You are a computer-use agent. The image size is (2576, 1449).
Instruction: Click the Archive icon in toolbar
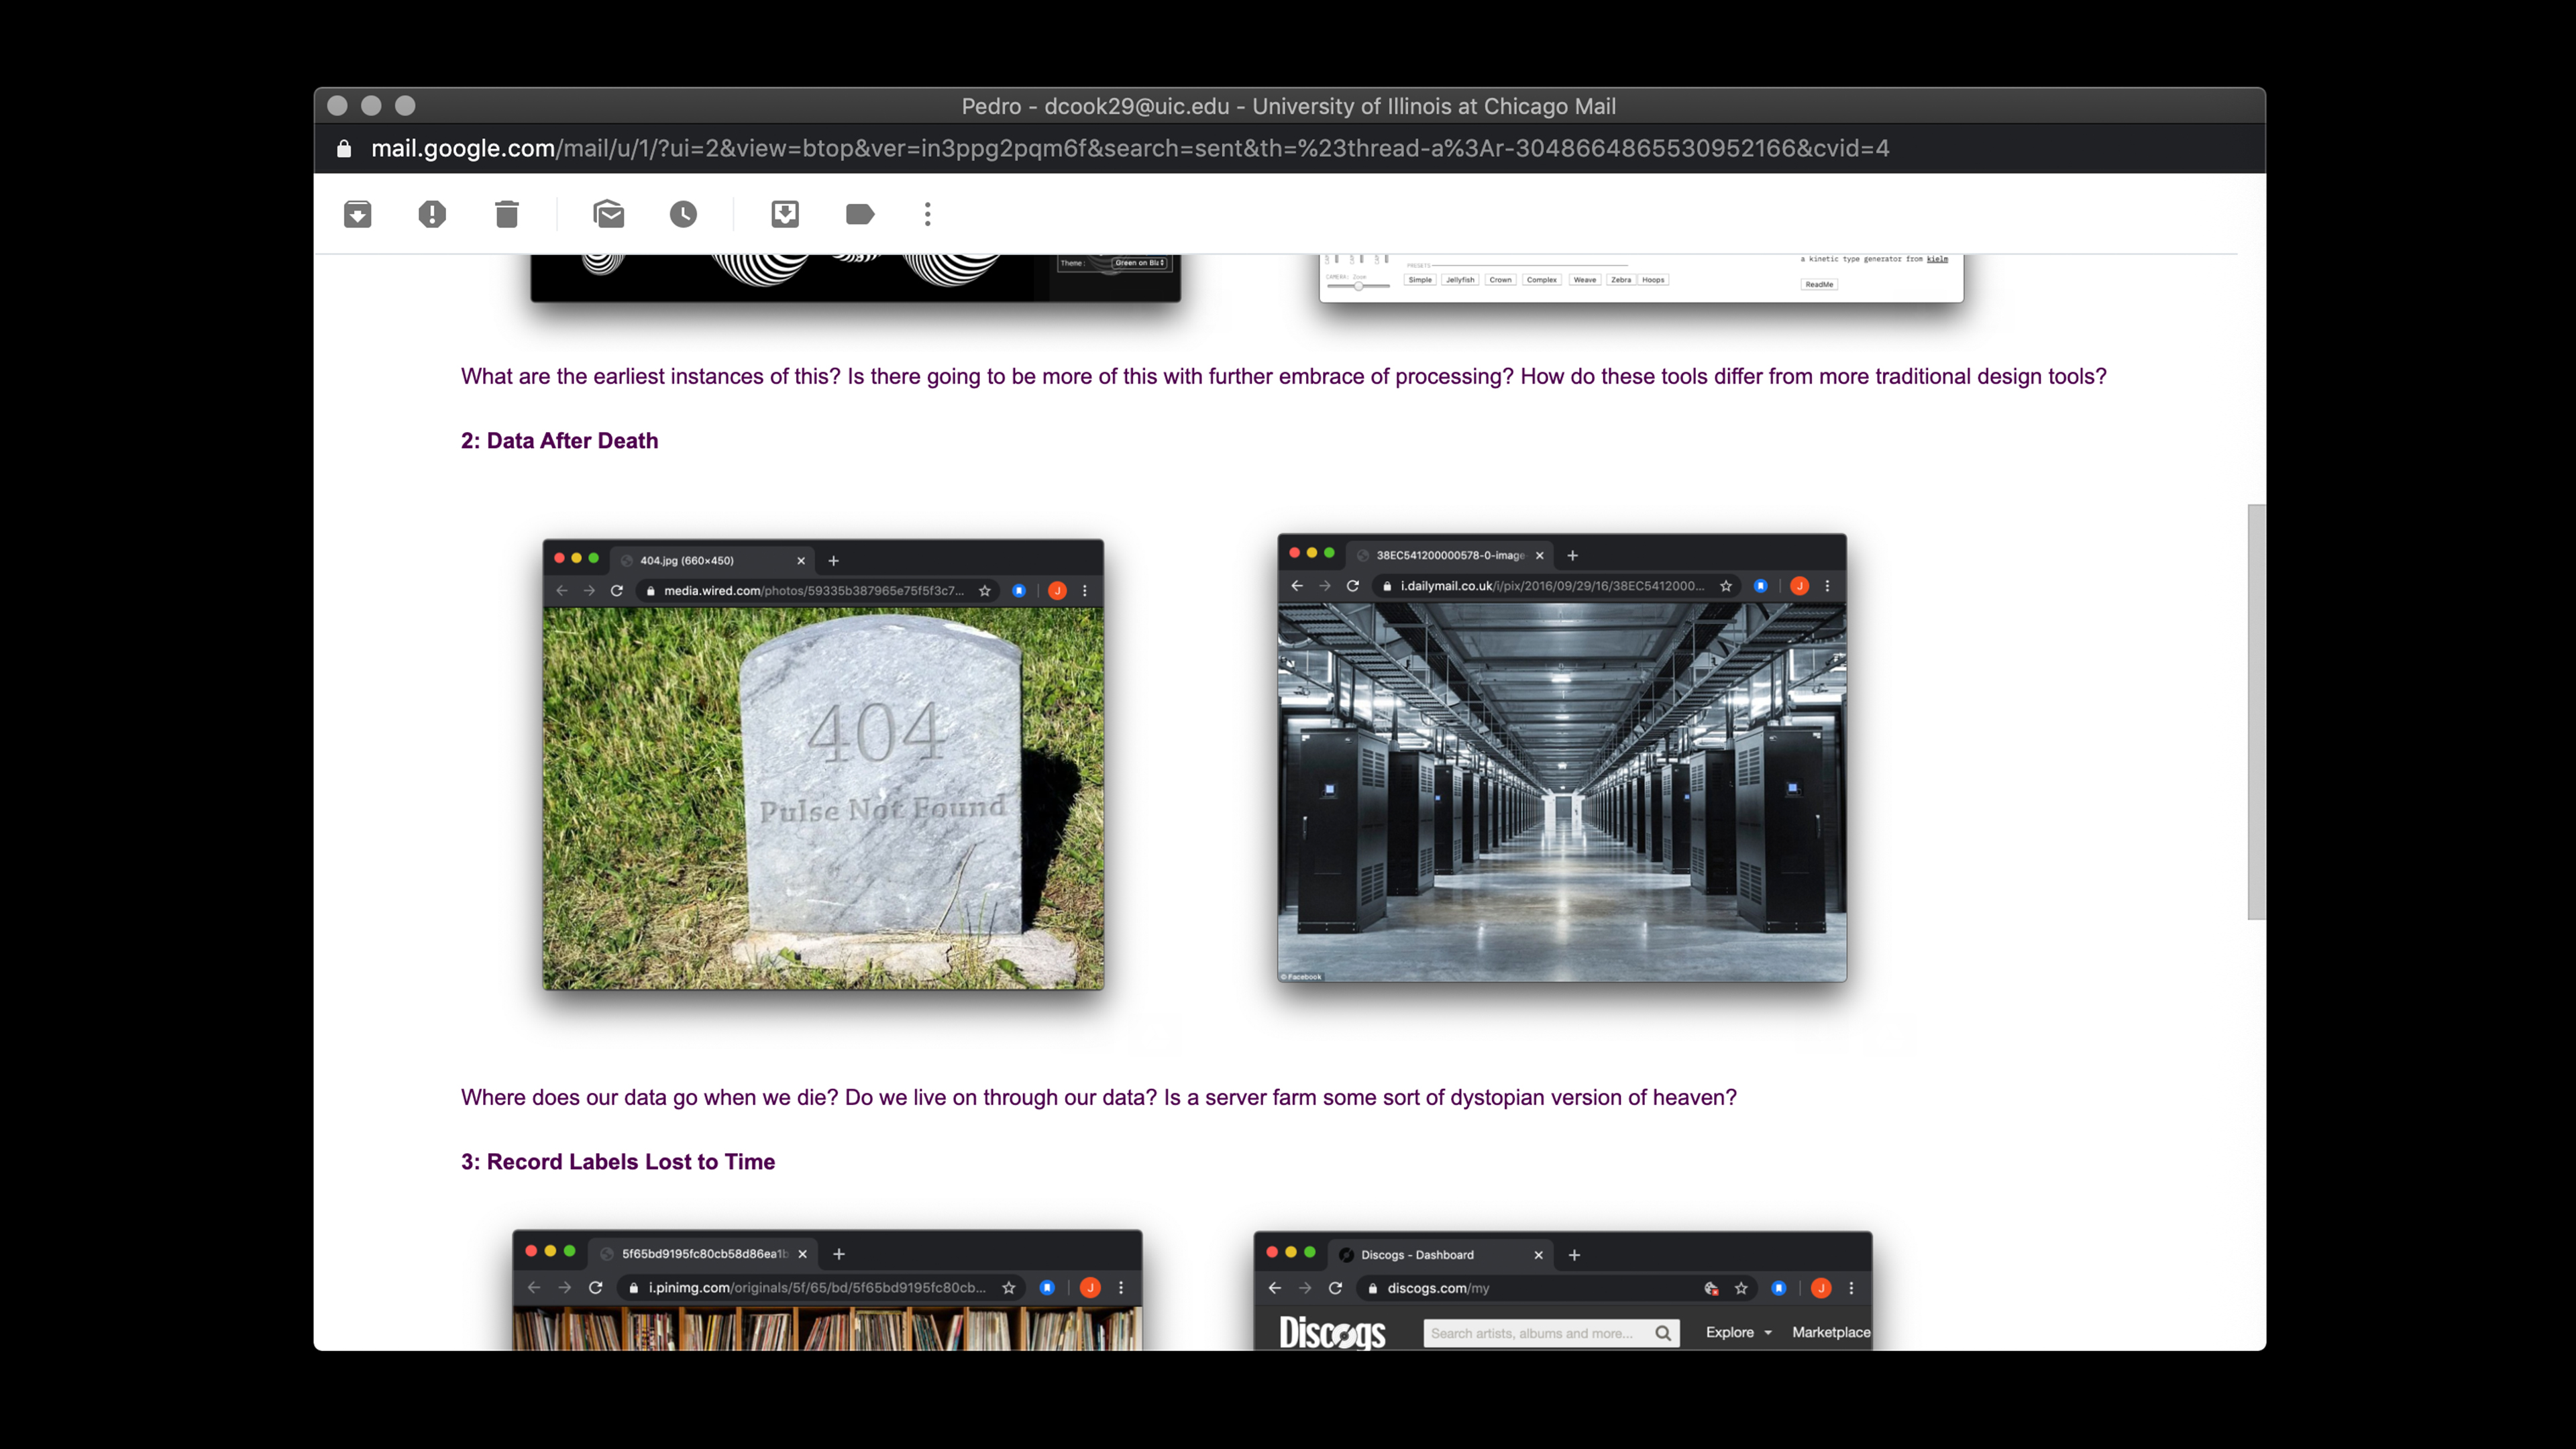point(357,214)
